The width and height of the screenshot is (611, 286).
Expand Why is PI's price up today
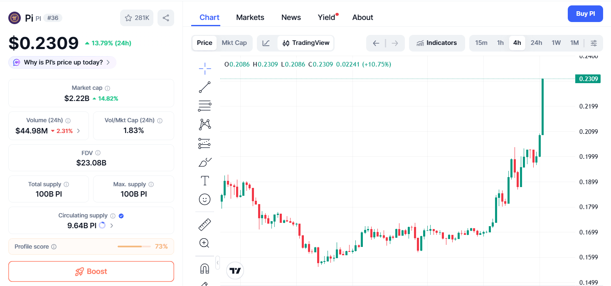tap(62, 62)
